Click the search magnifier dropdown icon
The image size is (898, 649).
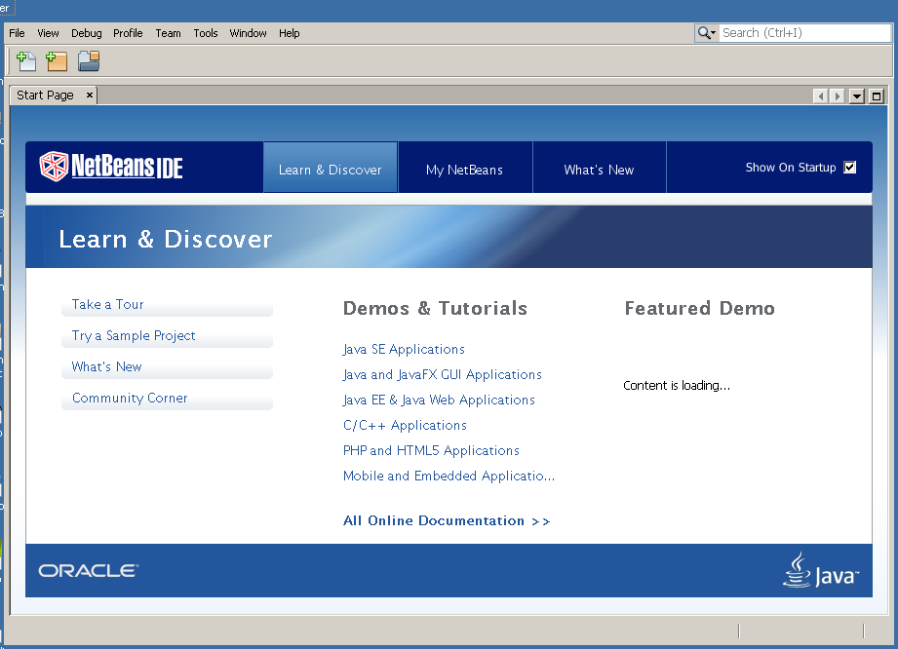click(x=706, y=33)
